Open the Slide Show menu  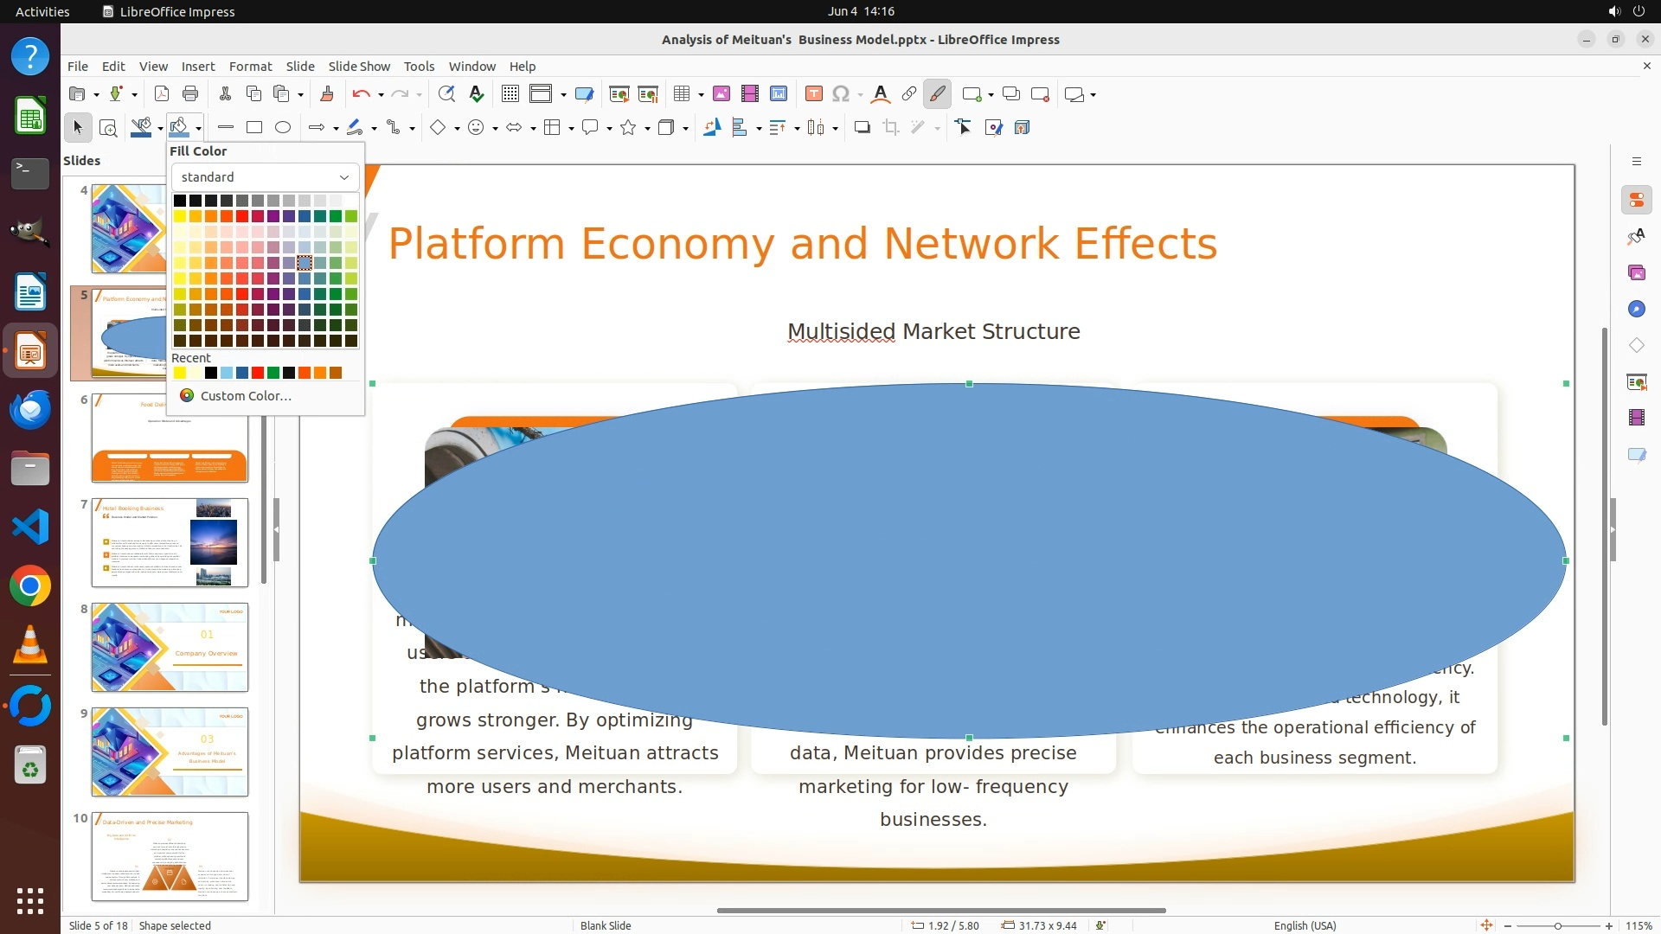pyautogui.click(x=359, y=66)
